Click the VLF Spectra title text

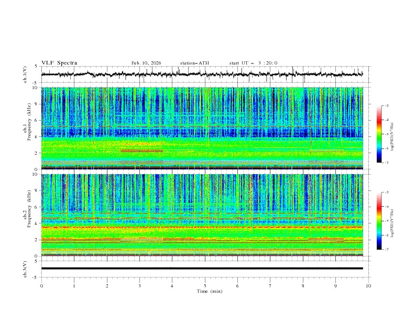click(x=59, y=63)
